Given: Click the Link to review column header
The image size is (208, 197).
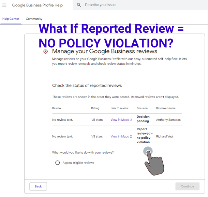Looking at the screenshot, I should pos(119,108).
